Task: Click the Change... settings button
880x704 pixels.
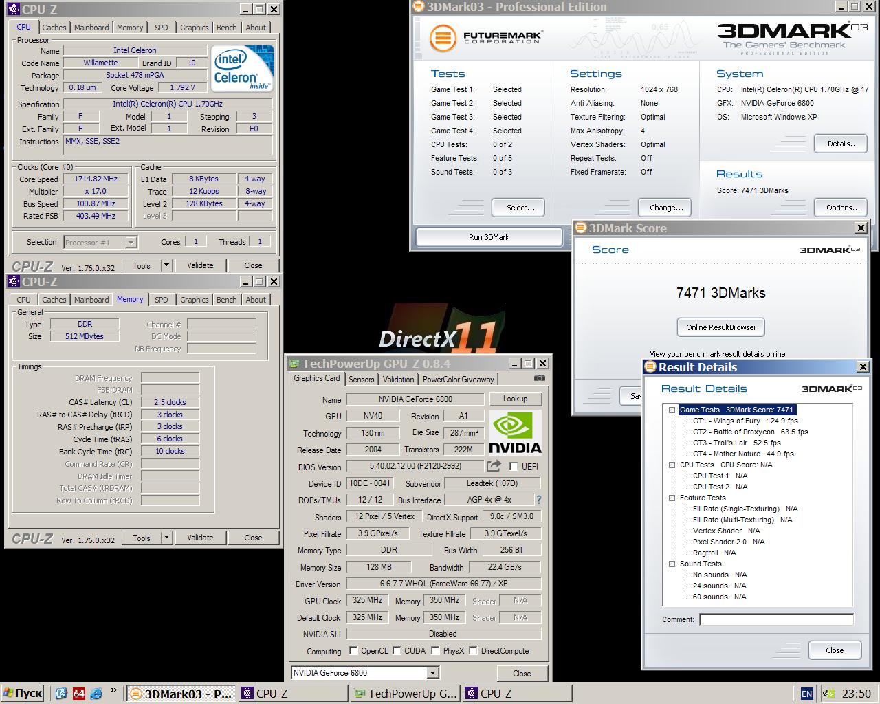Action: tap(666, 208)
